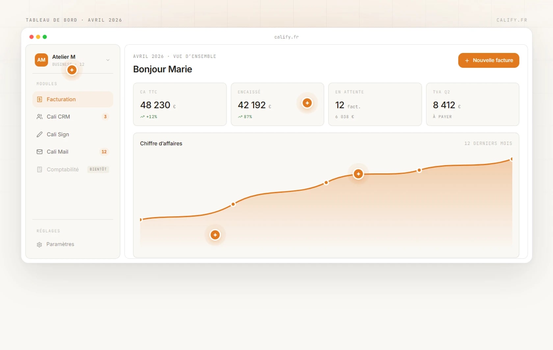Click the yellow window minimize dot
The image size is (553, 350).
coord(38,37)
